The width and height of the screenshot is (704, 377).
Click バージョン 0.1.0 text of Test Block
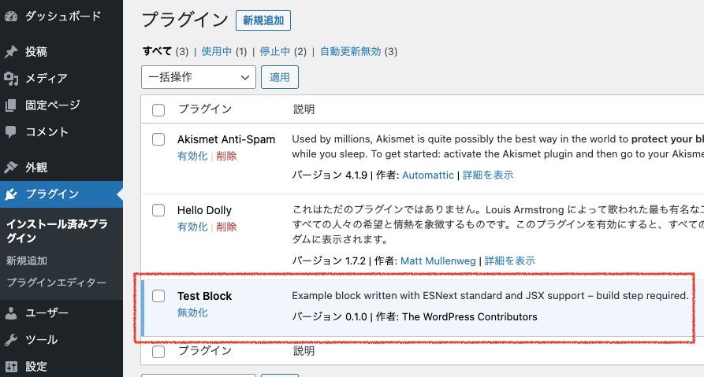(x=330, y=317)
